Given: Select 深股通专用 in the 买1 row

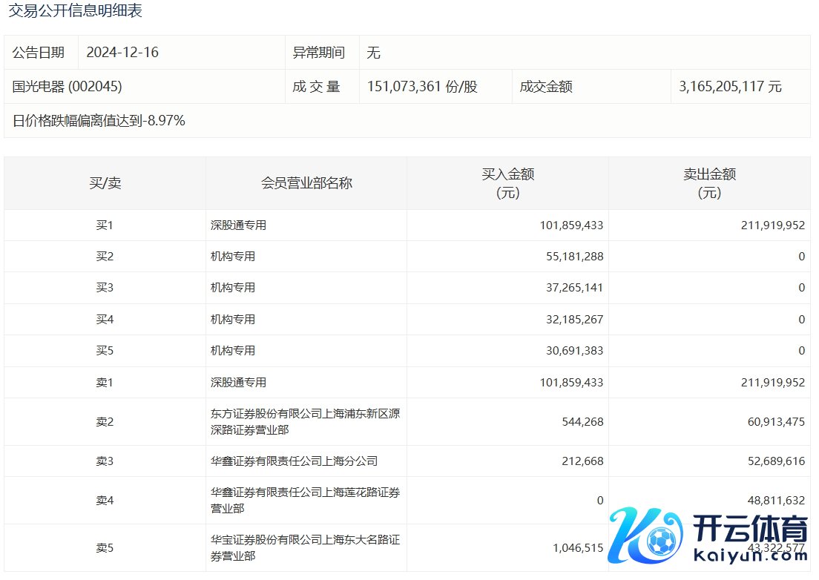Looking at the screenshot, I should [x=238, y=225].
